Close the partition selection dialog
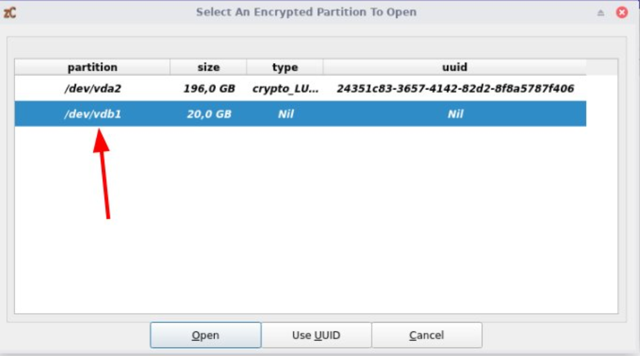This screenshot has height=356, width=640. pos(621,13)
